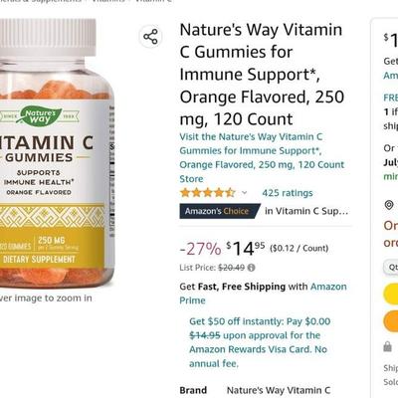The image size is (398, 398).
Task: Click the delivery location pin icon
Action: pyautogui.click(x=389, y=205)
